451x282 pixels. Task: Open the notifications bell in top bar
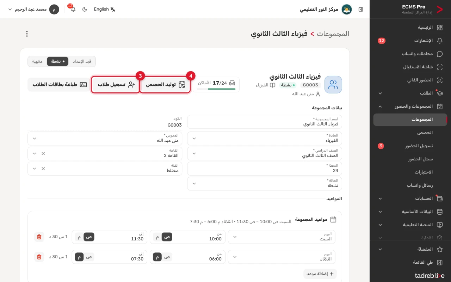pyautogui.click(x=73, y=10)
